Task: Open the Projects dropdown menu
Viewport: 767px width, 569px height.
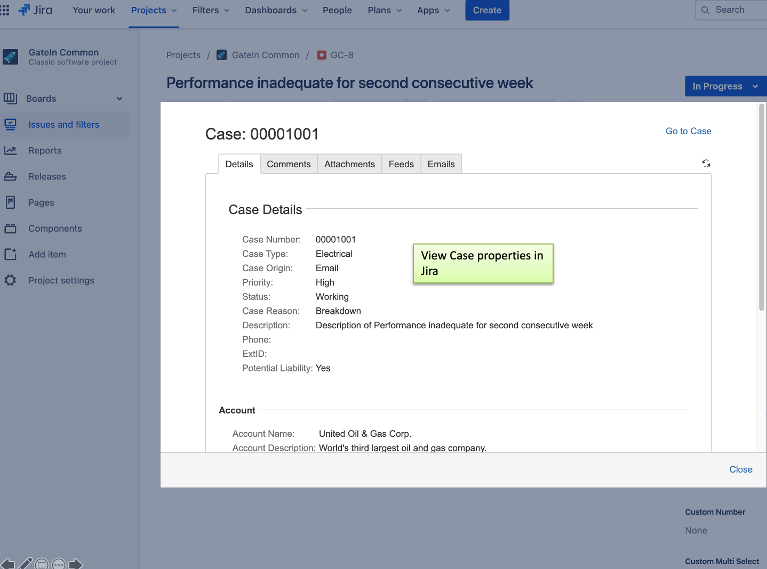Action: [x=154, y=10]
